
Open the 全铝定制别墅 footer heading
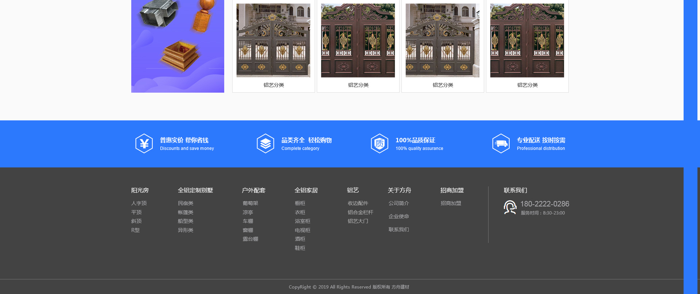click(195, 190)
